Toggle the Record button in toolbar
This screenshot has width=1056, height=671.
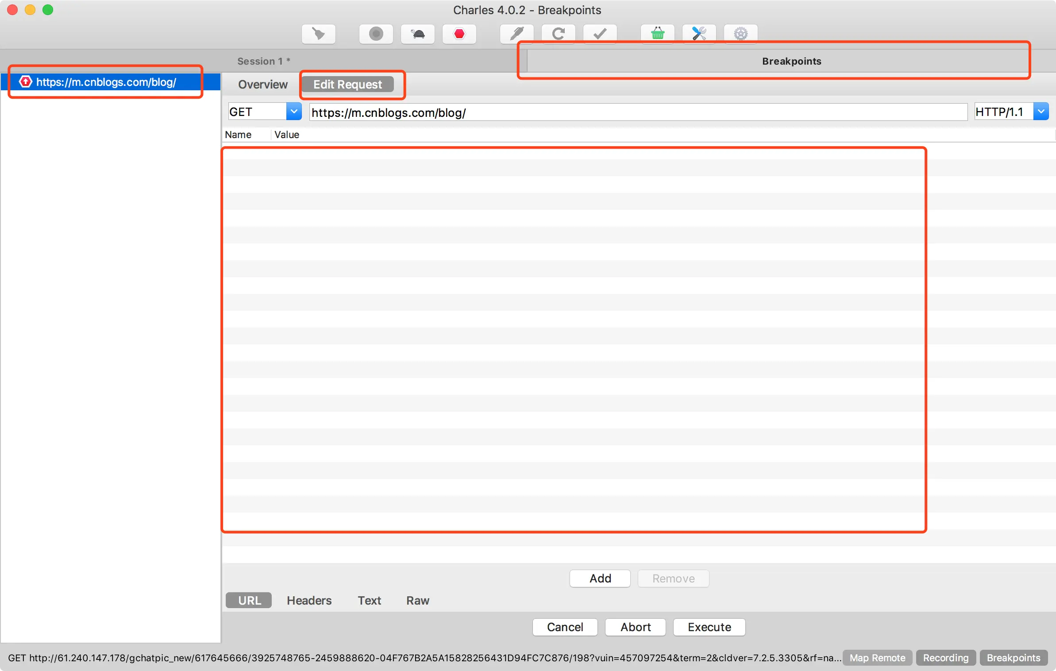[376, 34]
